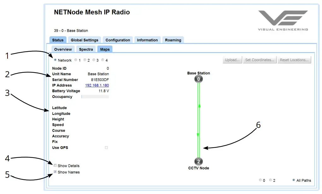Click the numbered node marker labeled 0
The height and width of the screenshot is (194, 322).
(198, 79)
